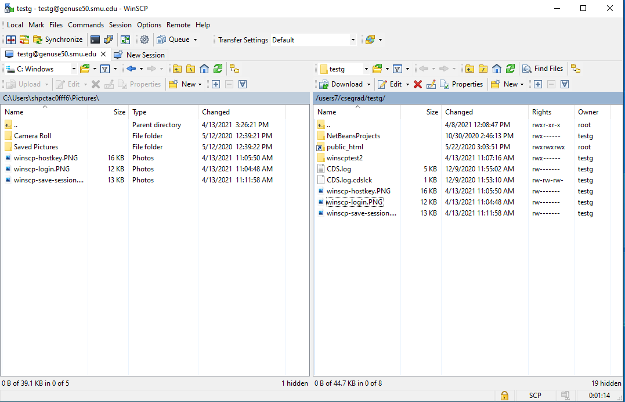Go to remote home directory icon
The image size is (625, 402).
tap(497, 69)
